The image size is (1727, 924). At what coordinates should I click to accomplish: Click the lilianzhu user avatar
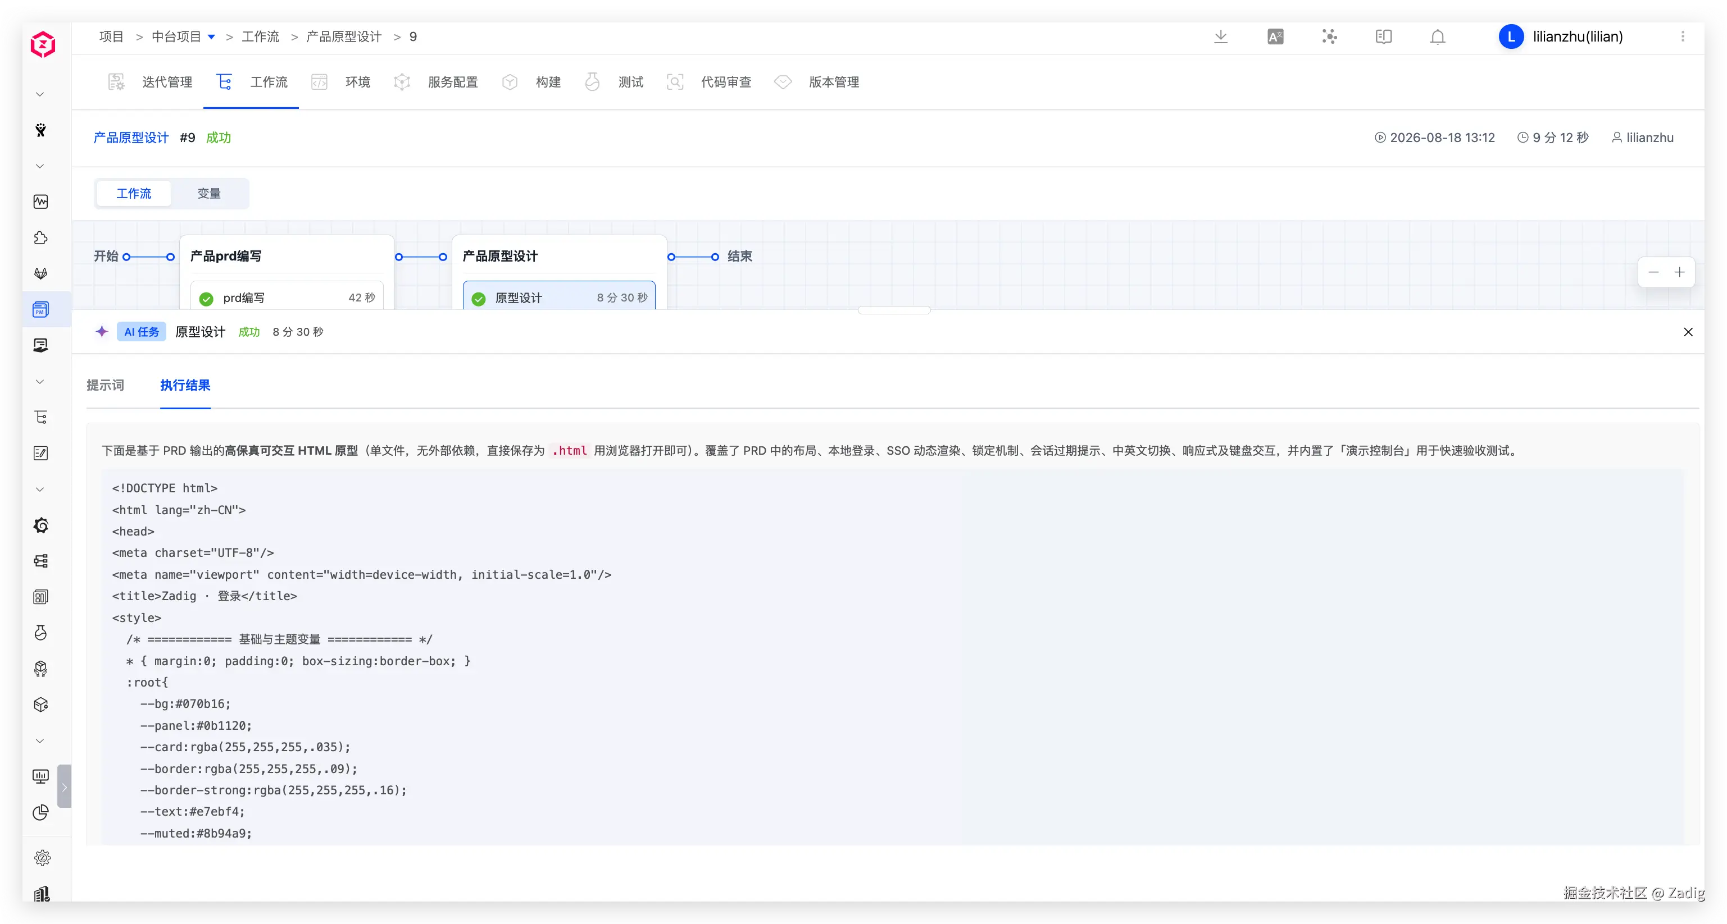1511,37
